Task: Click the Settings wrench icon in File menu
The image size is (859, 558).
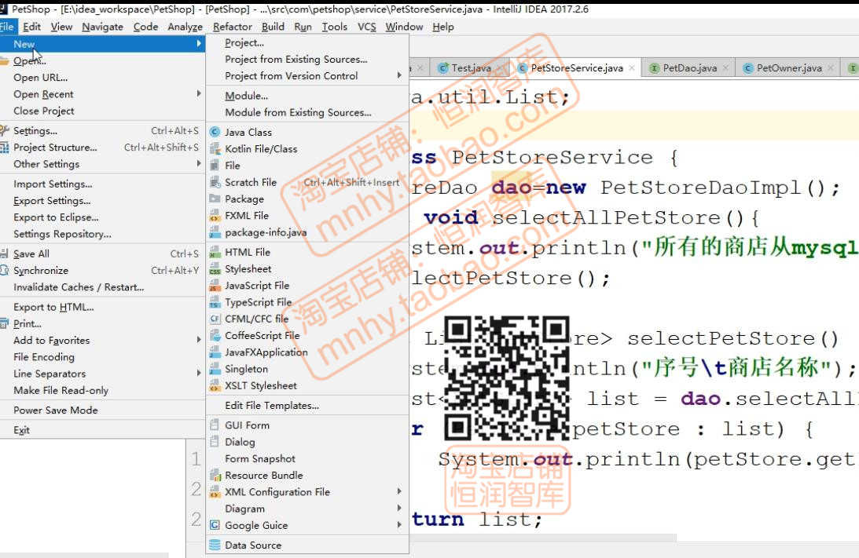Action: (5, 130)
